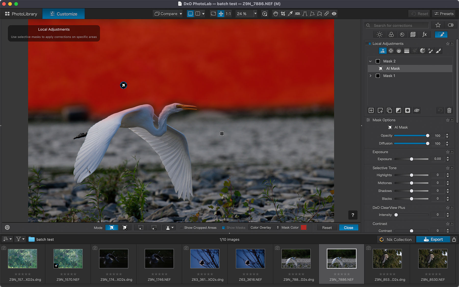The width and height of the screenshot is (459, 287).
Task: Open the Color Overlay dropdown
Action: pyautogui.click(x=264, y=227)
